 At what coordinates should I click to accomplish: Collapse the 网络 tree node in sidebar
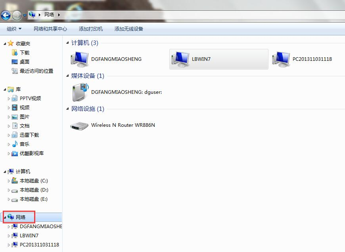click(x=5, y=218)
